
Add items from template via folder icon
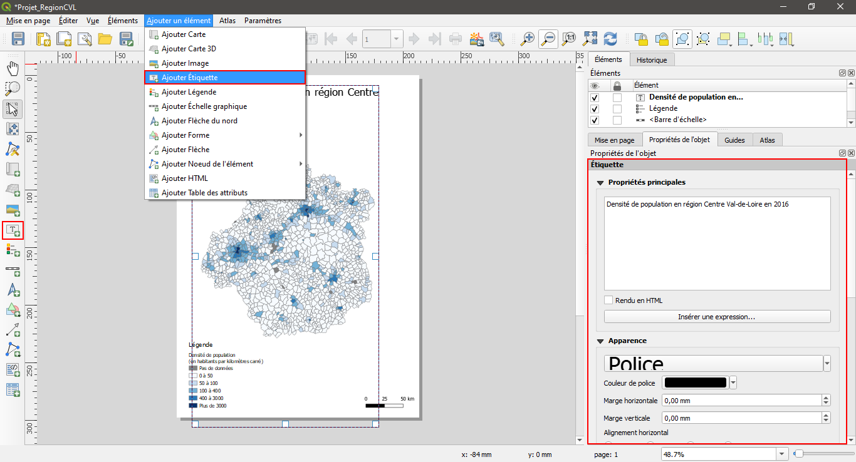click(x=105, y=39)
